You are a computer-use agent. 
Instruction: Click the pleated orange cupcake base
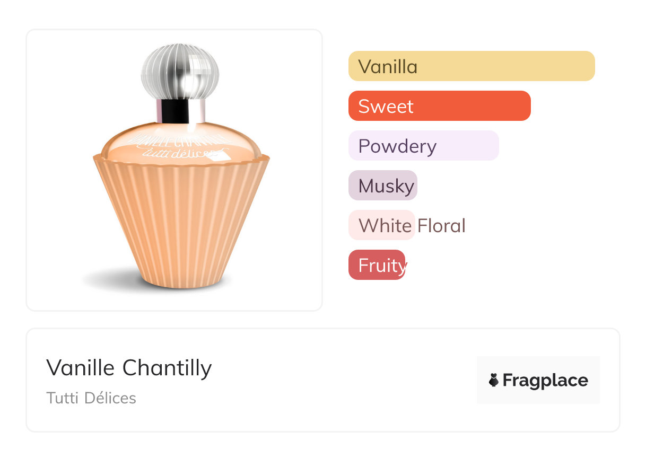(x=180, y=223)
